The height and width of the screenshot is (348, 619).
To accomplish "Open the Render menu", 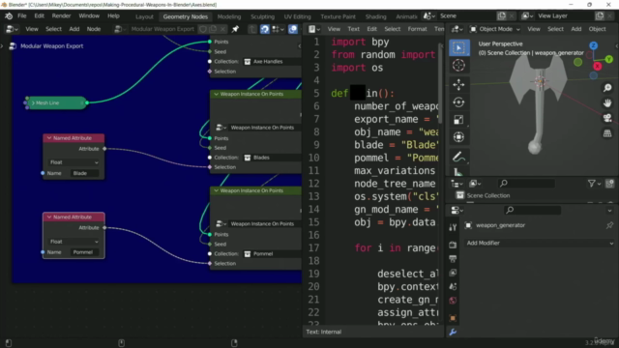I will tap(61, 16).
